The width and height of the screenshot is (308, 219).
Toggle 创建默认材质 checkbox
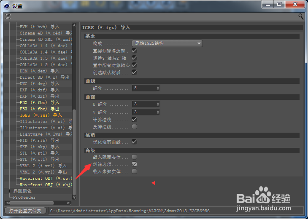click(134, 72)
